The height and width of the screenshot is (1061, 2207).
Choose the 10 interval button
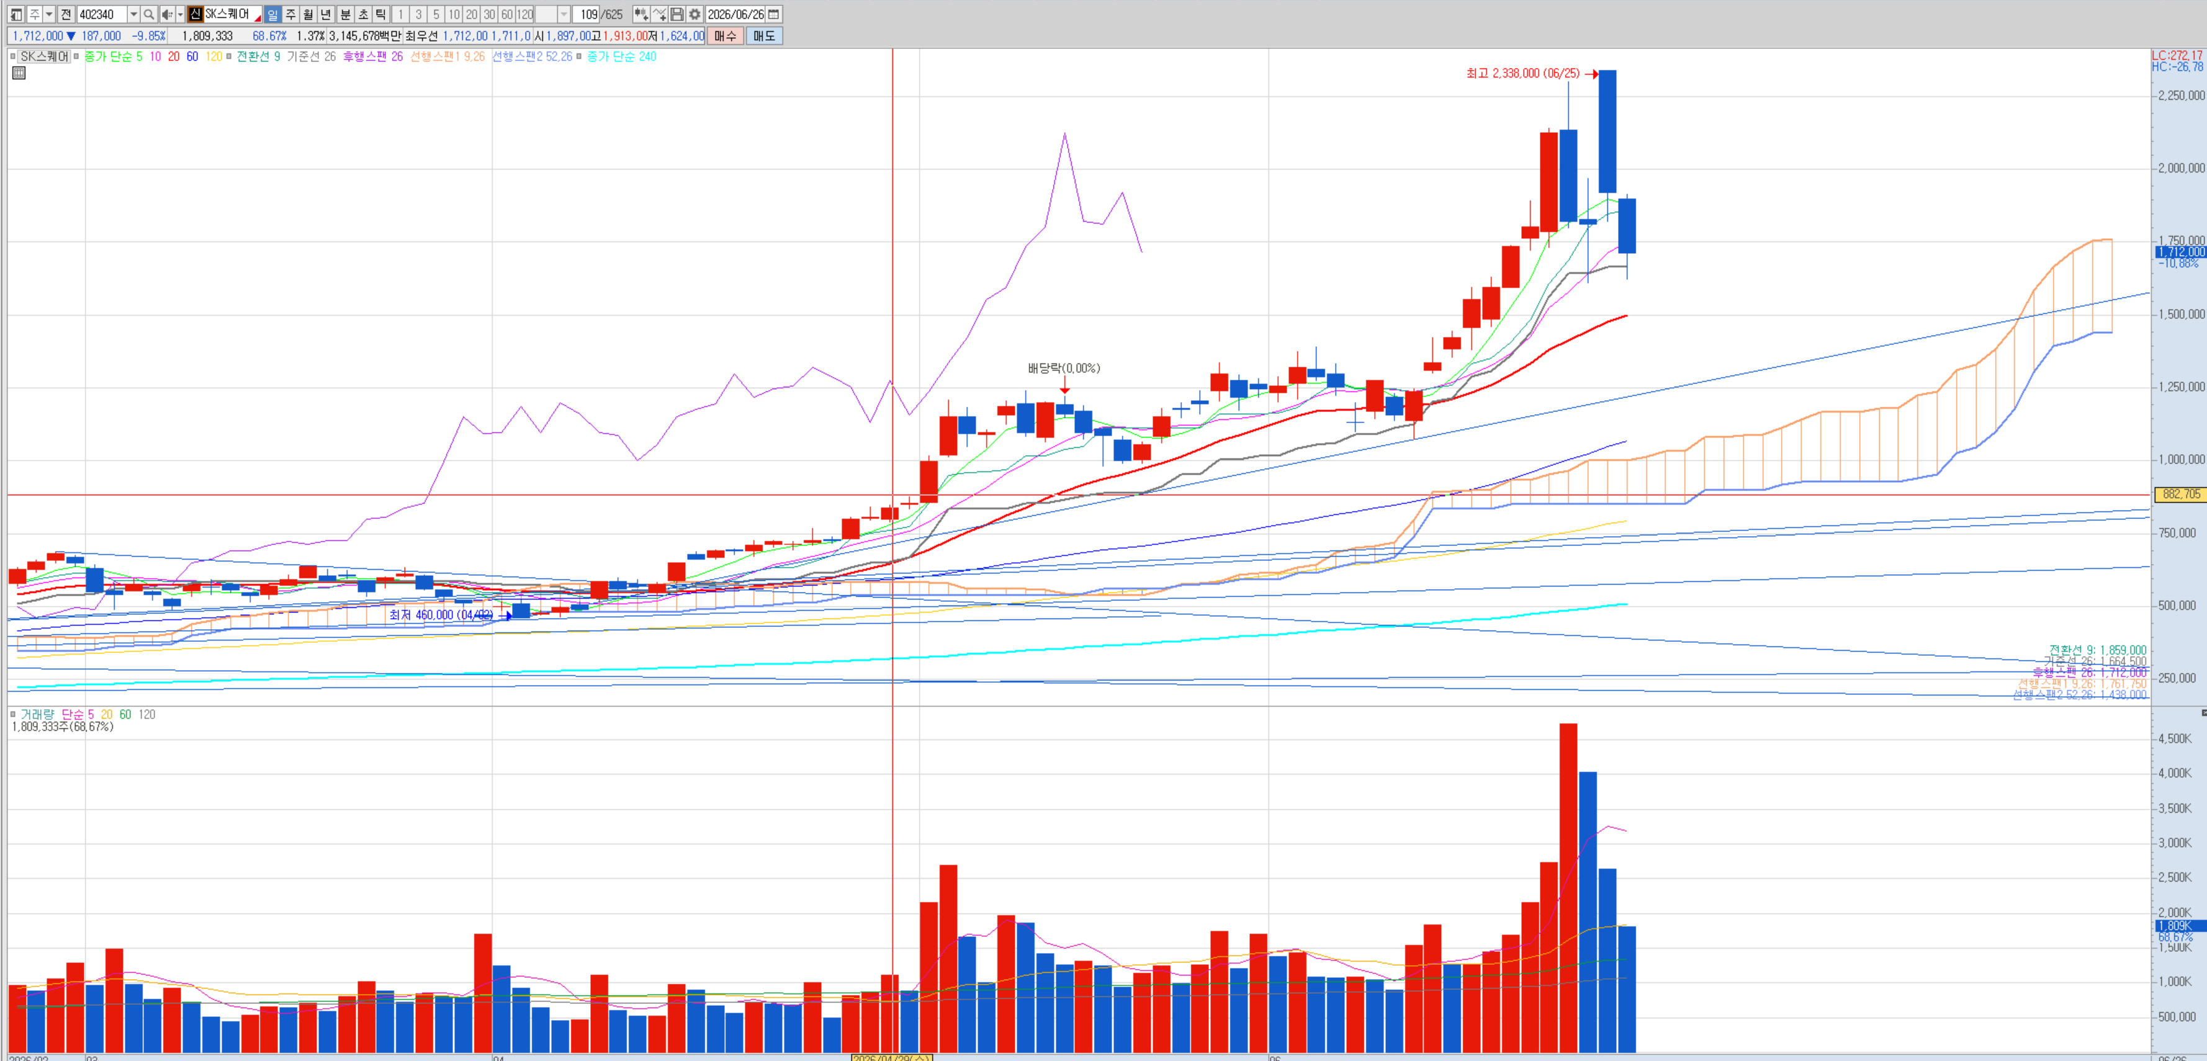click(x=454, y=14)
